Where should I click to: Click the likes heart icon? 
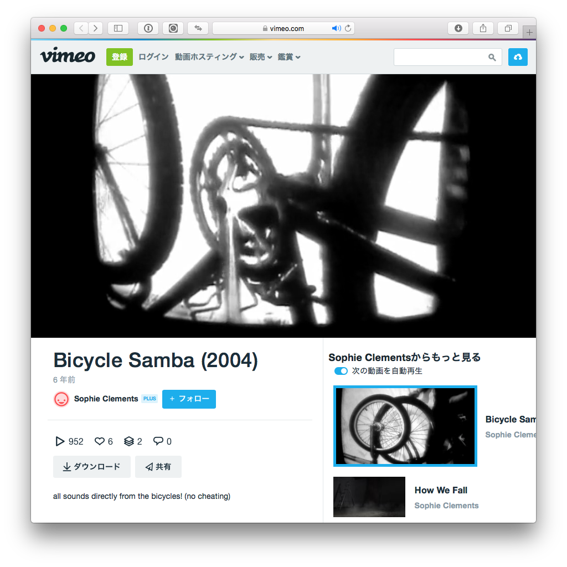coord(100,441)
